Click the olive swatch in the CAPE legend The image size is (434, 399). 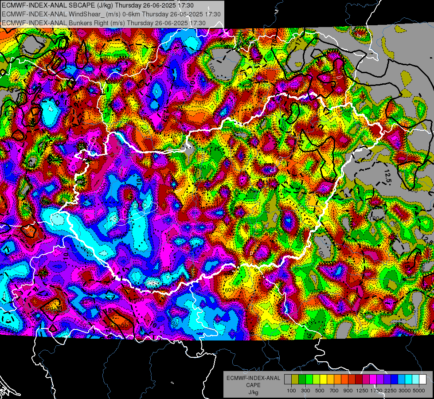point(295,379)
